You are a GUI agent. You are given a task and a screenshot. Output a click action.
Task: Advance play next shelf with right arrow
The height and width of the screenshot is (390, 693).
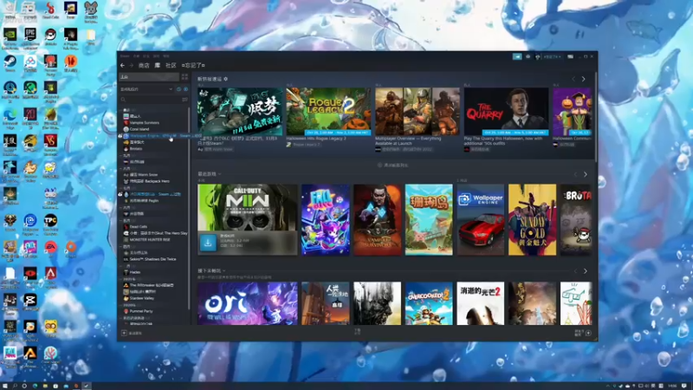point(586,271)
